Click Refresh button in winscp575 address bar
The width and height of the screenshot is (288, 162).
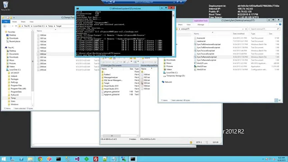[x=246, y=29]
